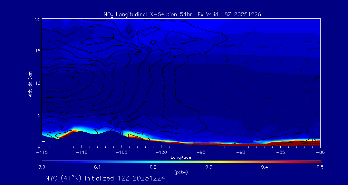Click the '(ppbv)' units label
The height and width of the screenshot is (185, 348).
click(x=181, y=172)
